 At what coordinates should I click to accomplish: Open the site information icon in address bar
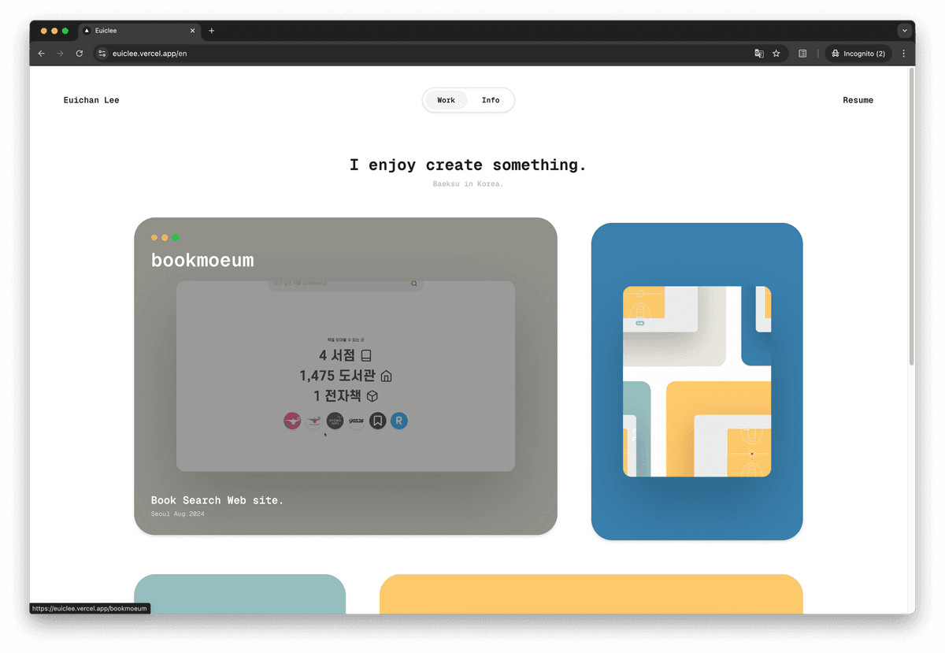(x=102, y=54)
